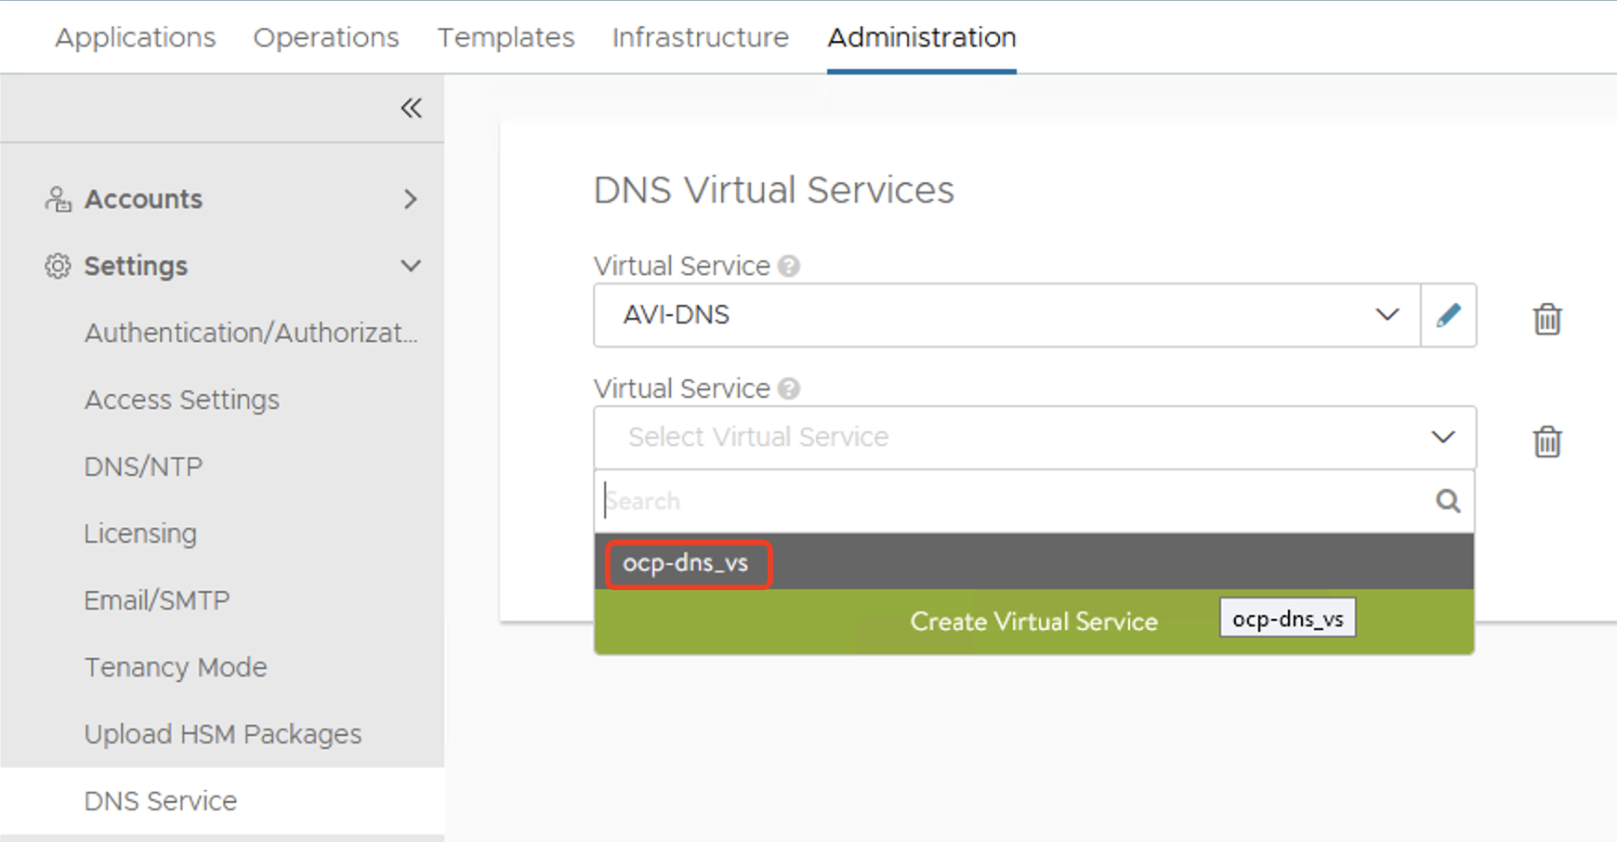Collapse the sidebar with double-chevron icon
This screenshot has height=842, width=1617.
click(411, 108)
